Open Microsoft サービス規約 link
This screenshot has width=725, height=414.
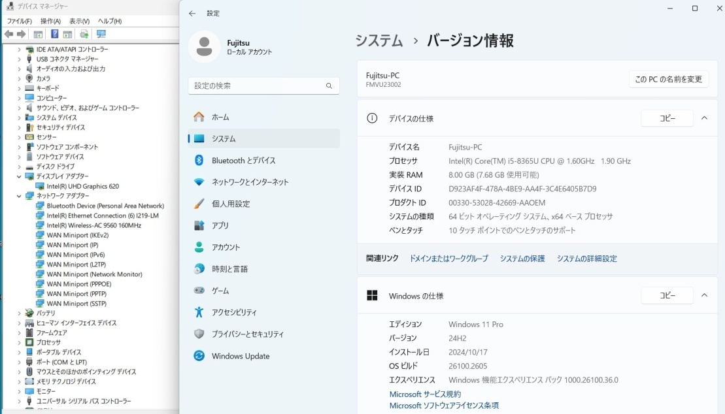[x=425, y=394]
